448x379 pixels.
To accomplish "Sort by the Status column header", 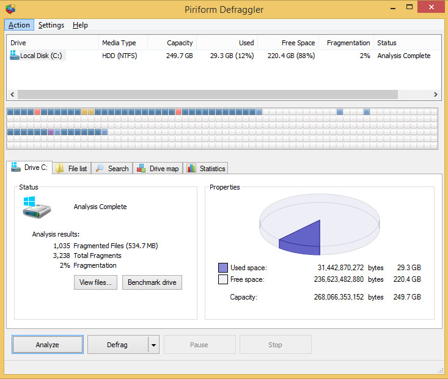I will [x=407, y=43].
